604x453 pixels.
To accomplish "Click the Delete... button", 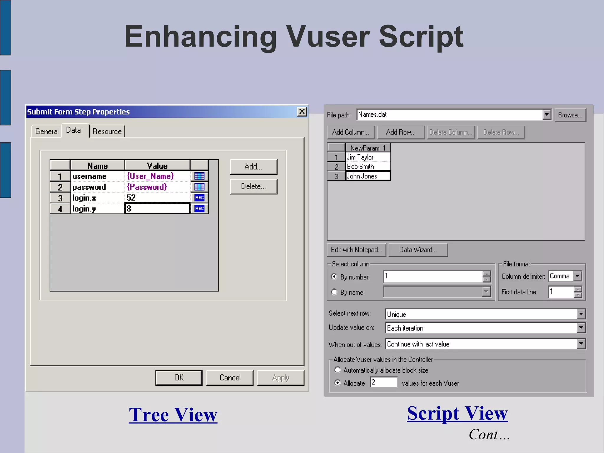I will (x=254, y=186).
